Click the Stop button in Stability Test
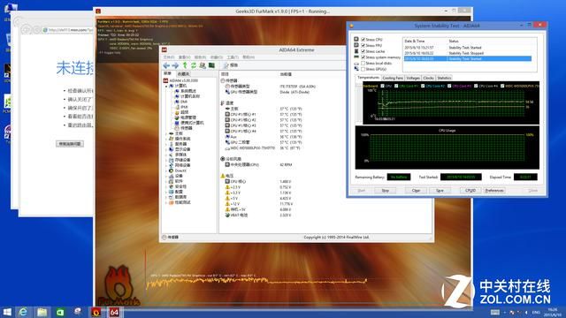 point(386,191)
